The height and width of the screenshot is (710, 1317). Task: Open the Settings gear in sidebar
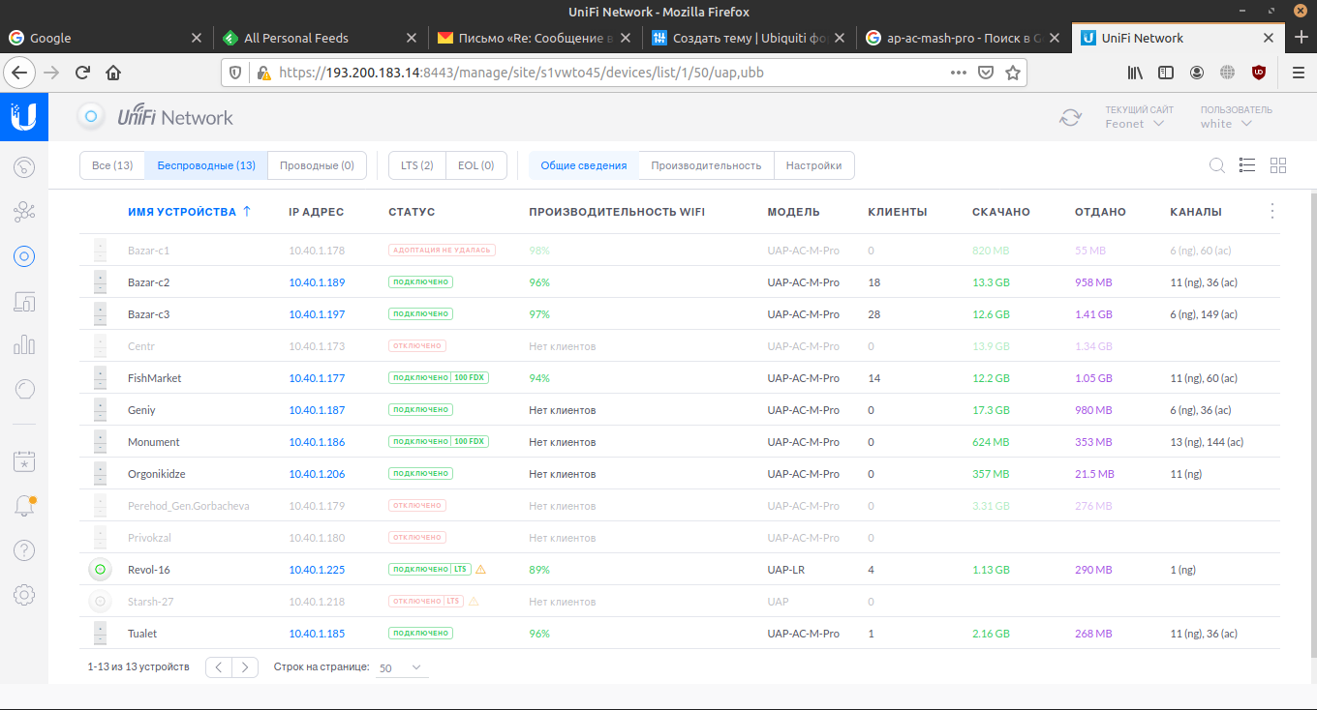click(x=24, y=595)
